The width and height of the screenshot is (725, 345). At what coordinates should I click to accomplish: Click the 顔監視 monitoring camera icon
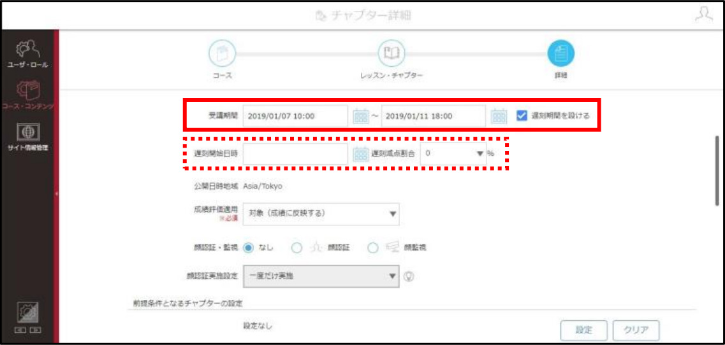coord(393,248)
